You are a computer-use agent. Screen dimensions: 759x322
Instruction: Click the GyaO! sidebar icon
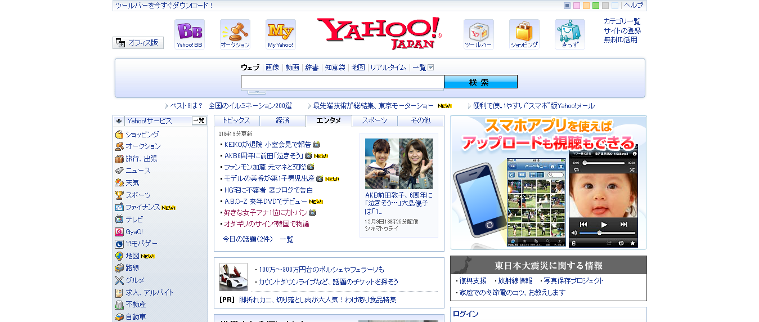[x=119, y=232]
